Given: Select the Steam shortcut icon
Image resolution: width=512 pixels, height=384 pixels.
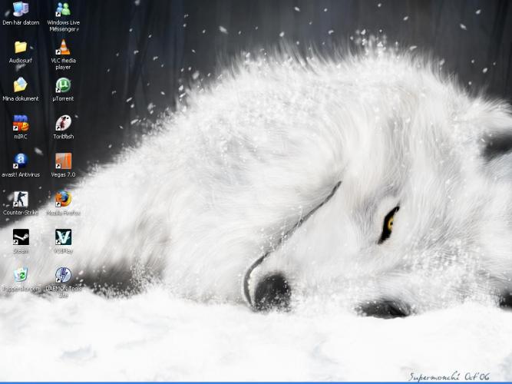Looking at the screenshot, I should (x=21, y=237).
